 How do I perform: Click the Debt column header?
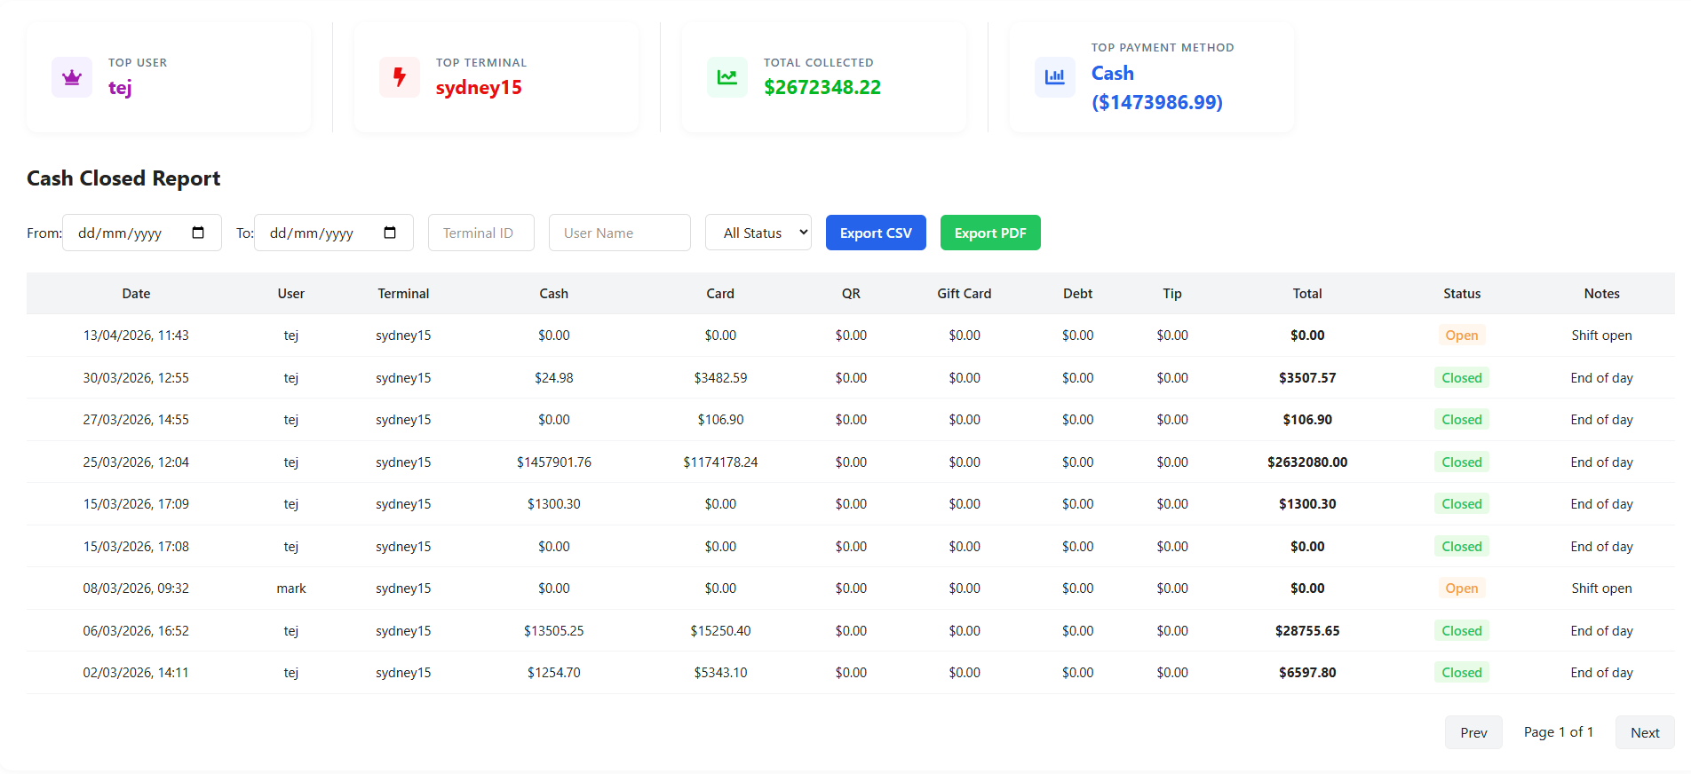click(x=1078, y=294)
